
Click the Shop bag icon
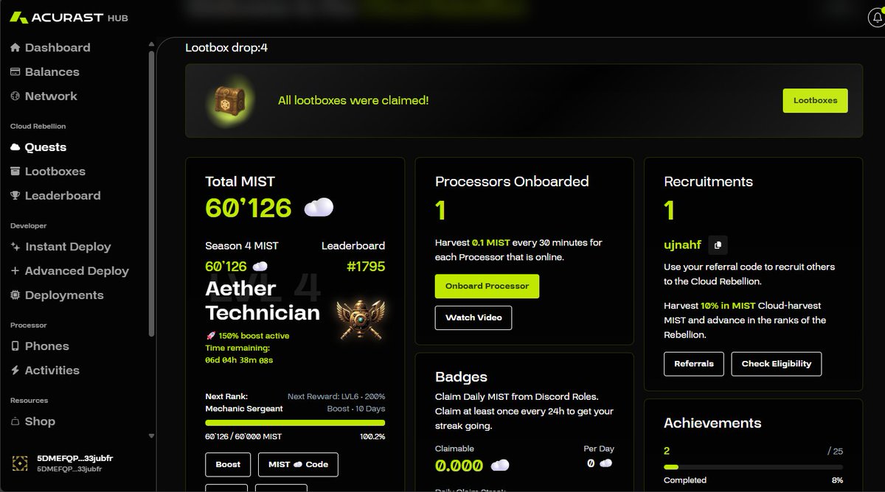[15, 422]
